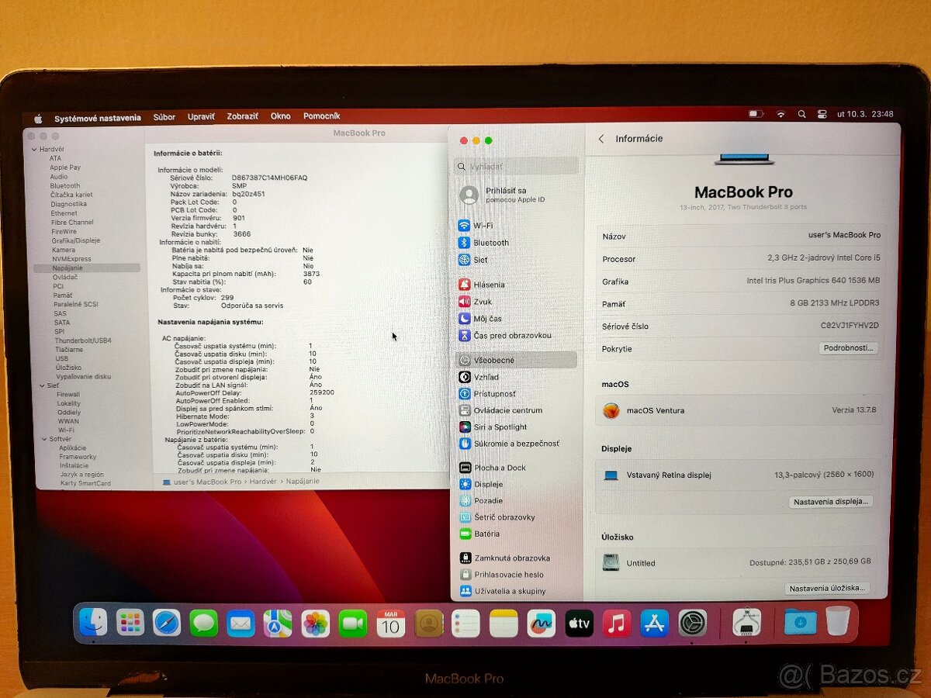The width and height of the screenshot is (931, 698).
Task: Open the App Store from the Dock
Action: 654,623
